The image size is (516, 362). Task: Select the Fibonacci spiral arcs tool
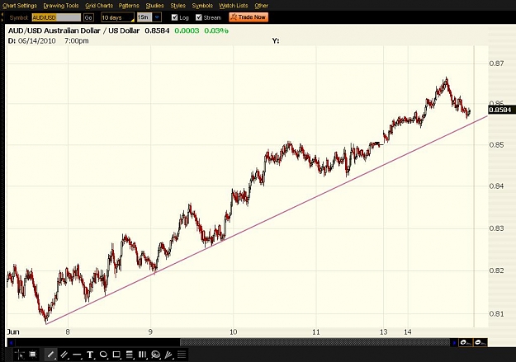tap(156, 355)
